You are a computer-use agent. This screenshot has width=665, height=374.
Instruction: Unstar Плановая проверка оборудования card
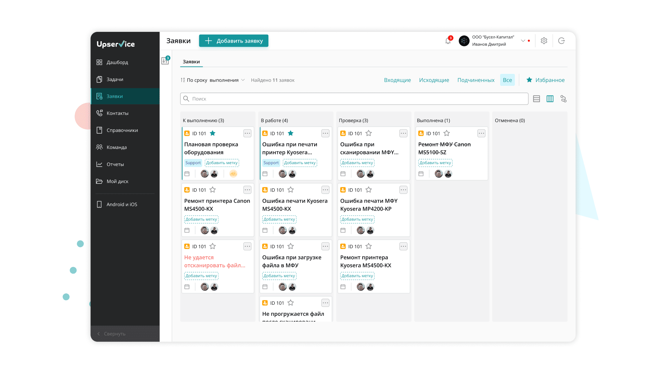tap(213, 133)
